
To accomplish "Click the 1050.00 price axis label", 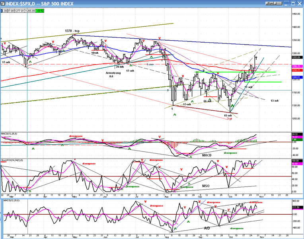I will point(296,119).
